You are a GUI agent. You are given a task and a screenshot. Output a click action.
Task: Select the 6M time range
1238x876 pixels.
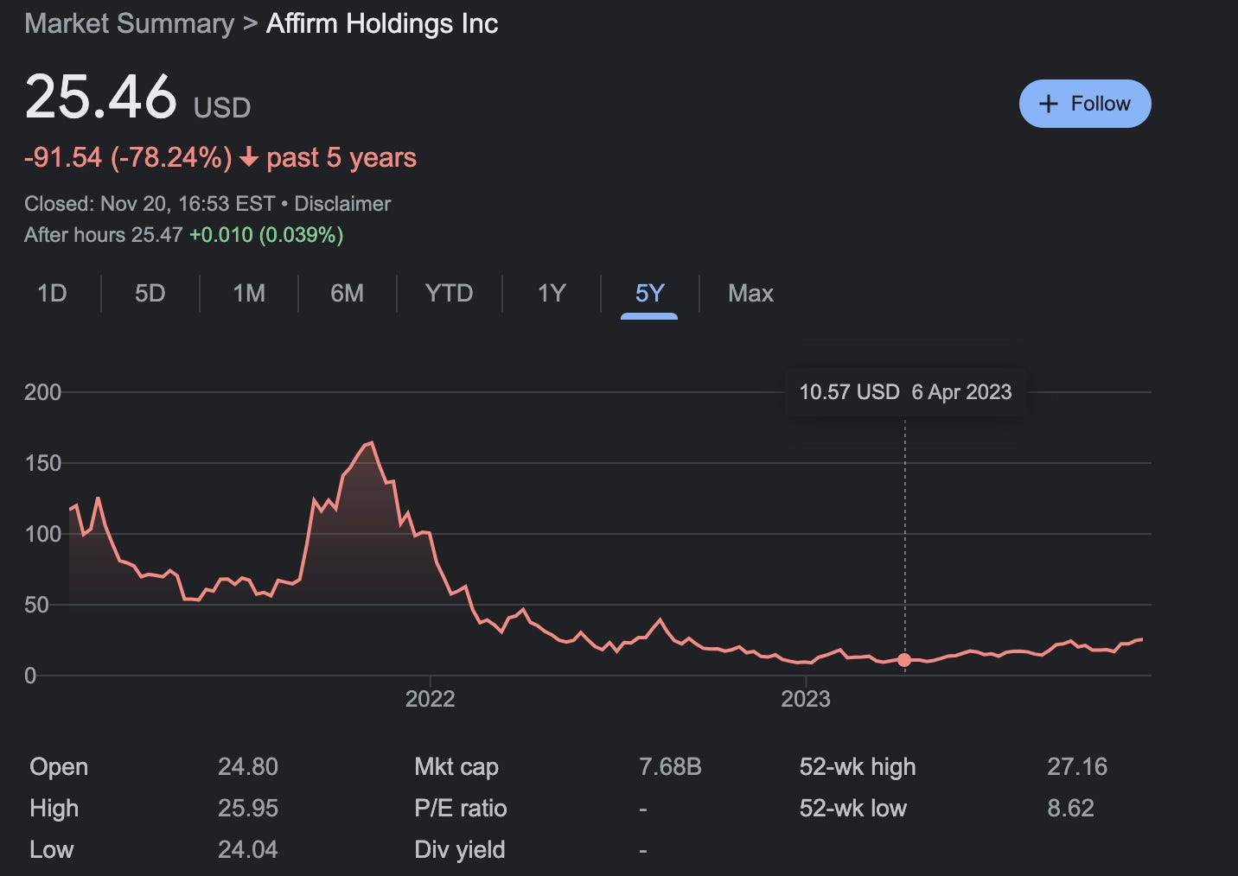347,294
